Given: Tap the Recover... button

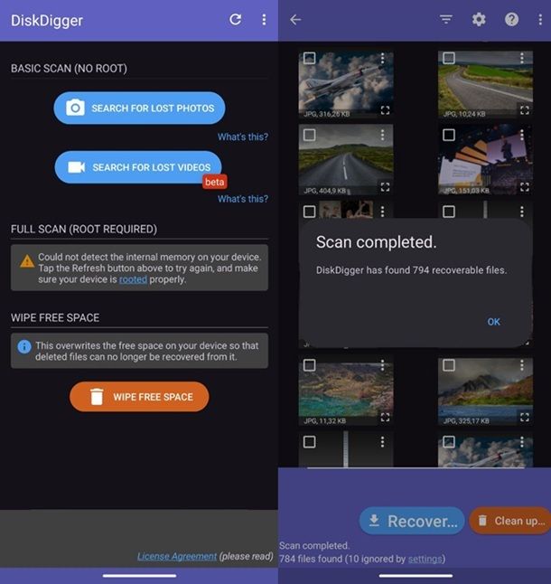Looking at the screenshot, I should (412, 521).
